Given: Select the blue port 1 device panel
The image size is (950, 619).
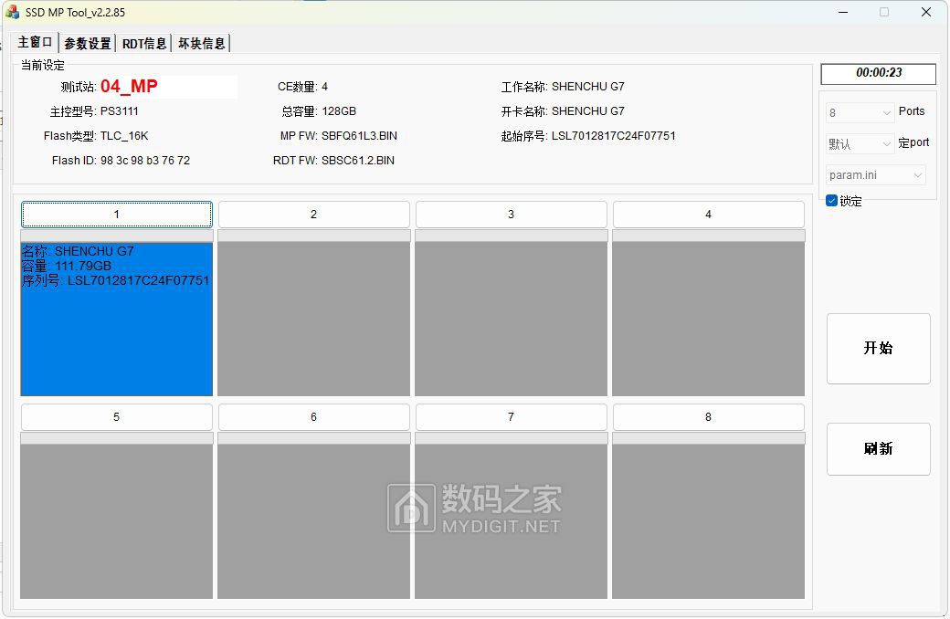Looking at the screenshot, I should point(116,320).
